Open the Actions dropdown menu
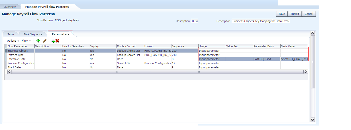The image size is (351, 130). (x=13, y=41)
